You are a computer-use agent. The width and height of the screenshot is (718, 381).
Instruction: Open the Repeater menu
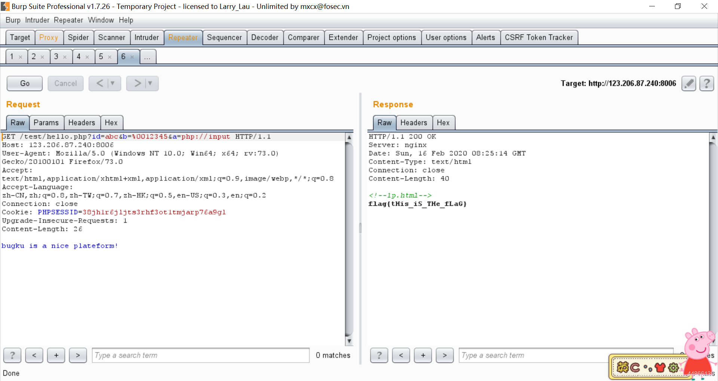(68, 20)
